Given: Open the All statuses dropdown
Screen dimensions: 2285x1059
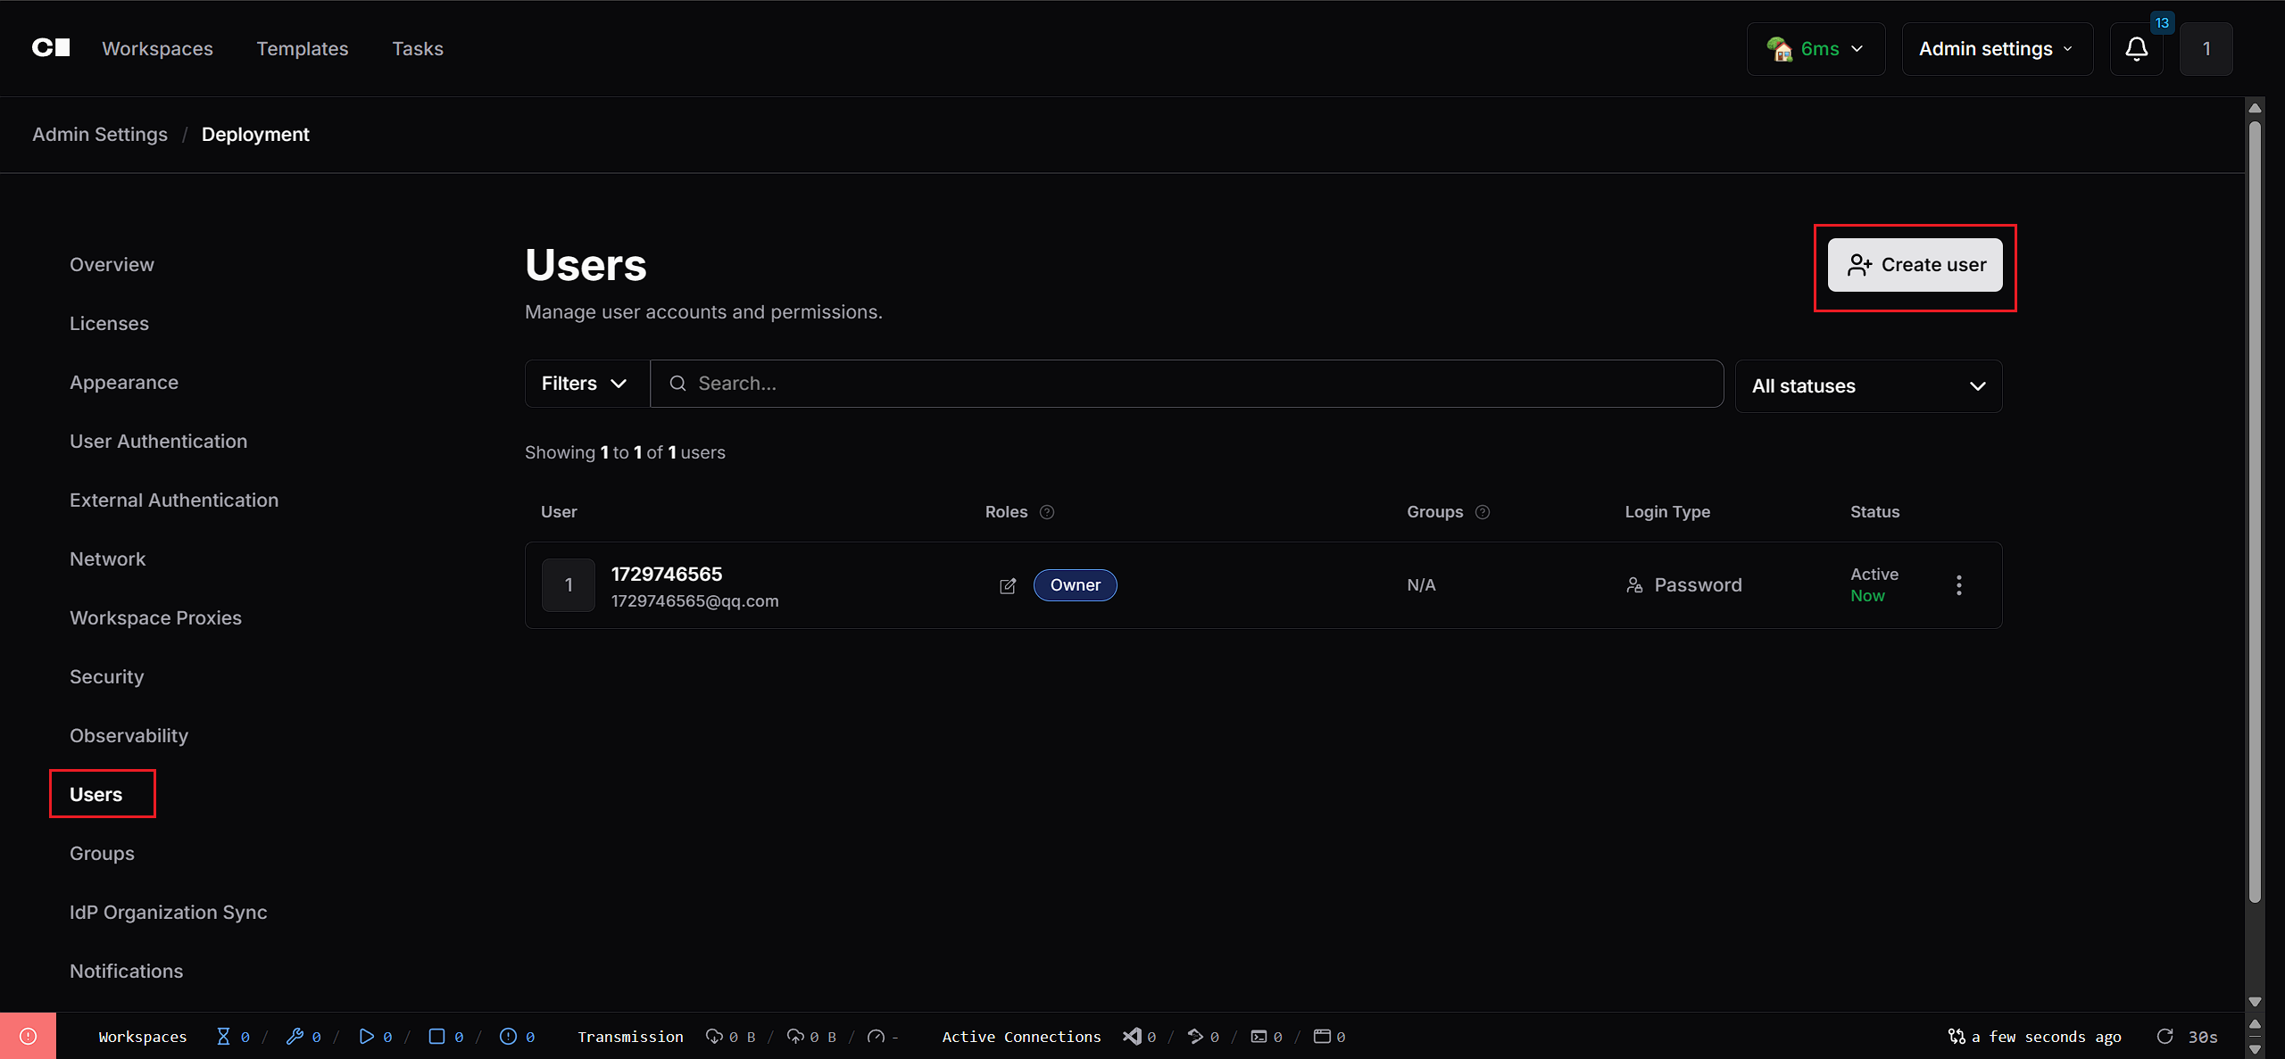Looking at the screenshot, I should coord(1868,386).
